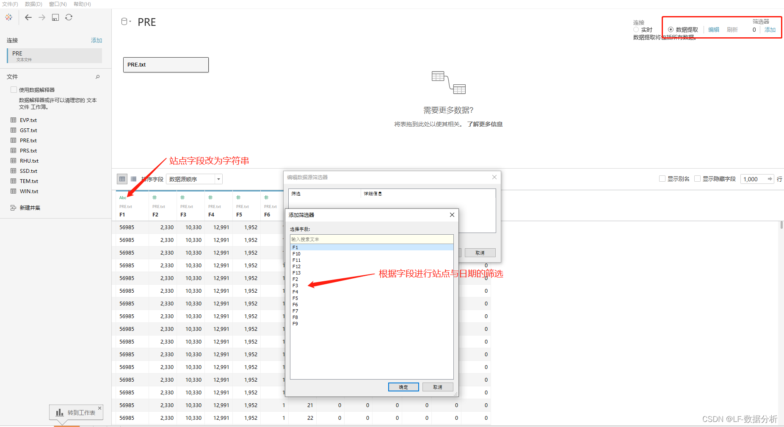The image size is (784, 427).
Task: Search files with the magnifier icon
Action: (98, 77)
